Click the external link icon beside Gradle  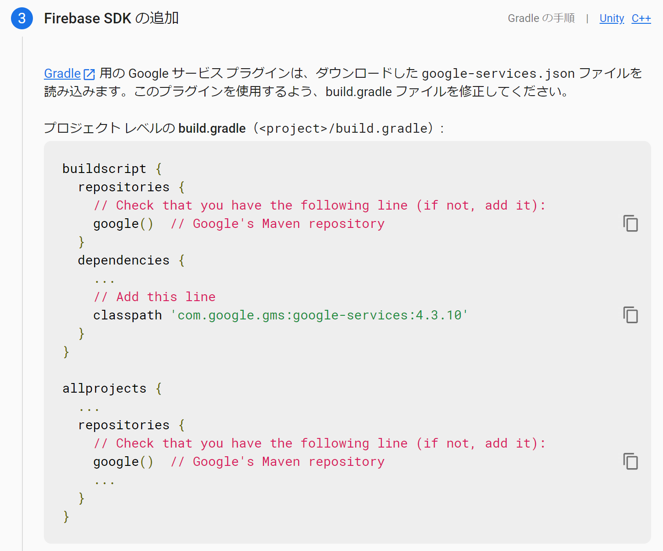(x=90, y=74)
